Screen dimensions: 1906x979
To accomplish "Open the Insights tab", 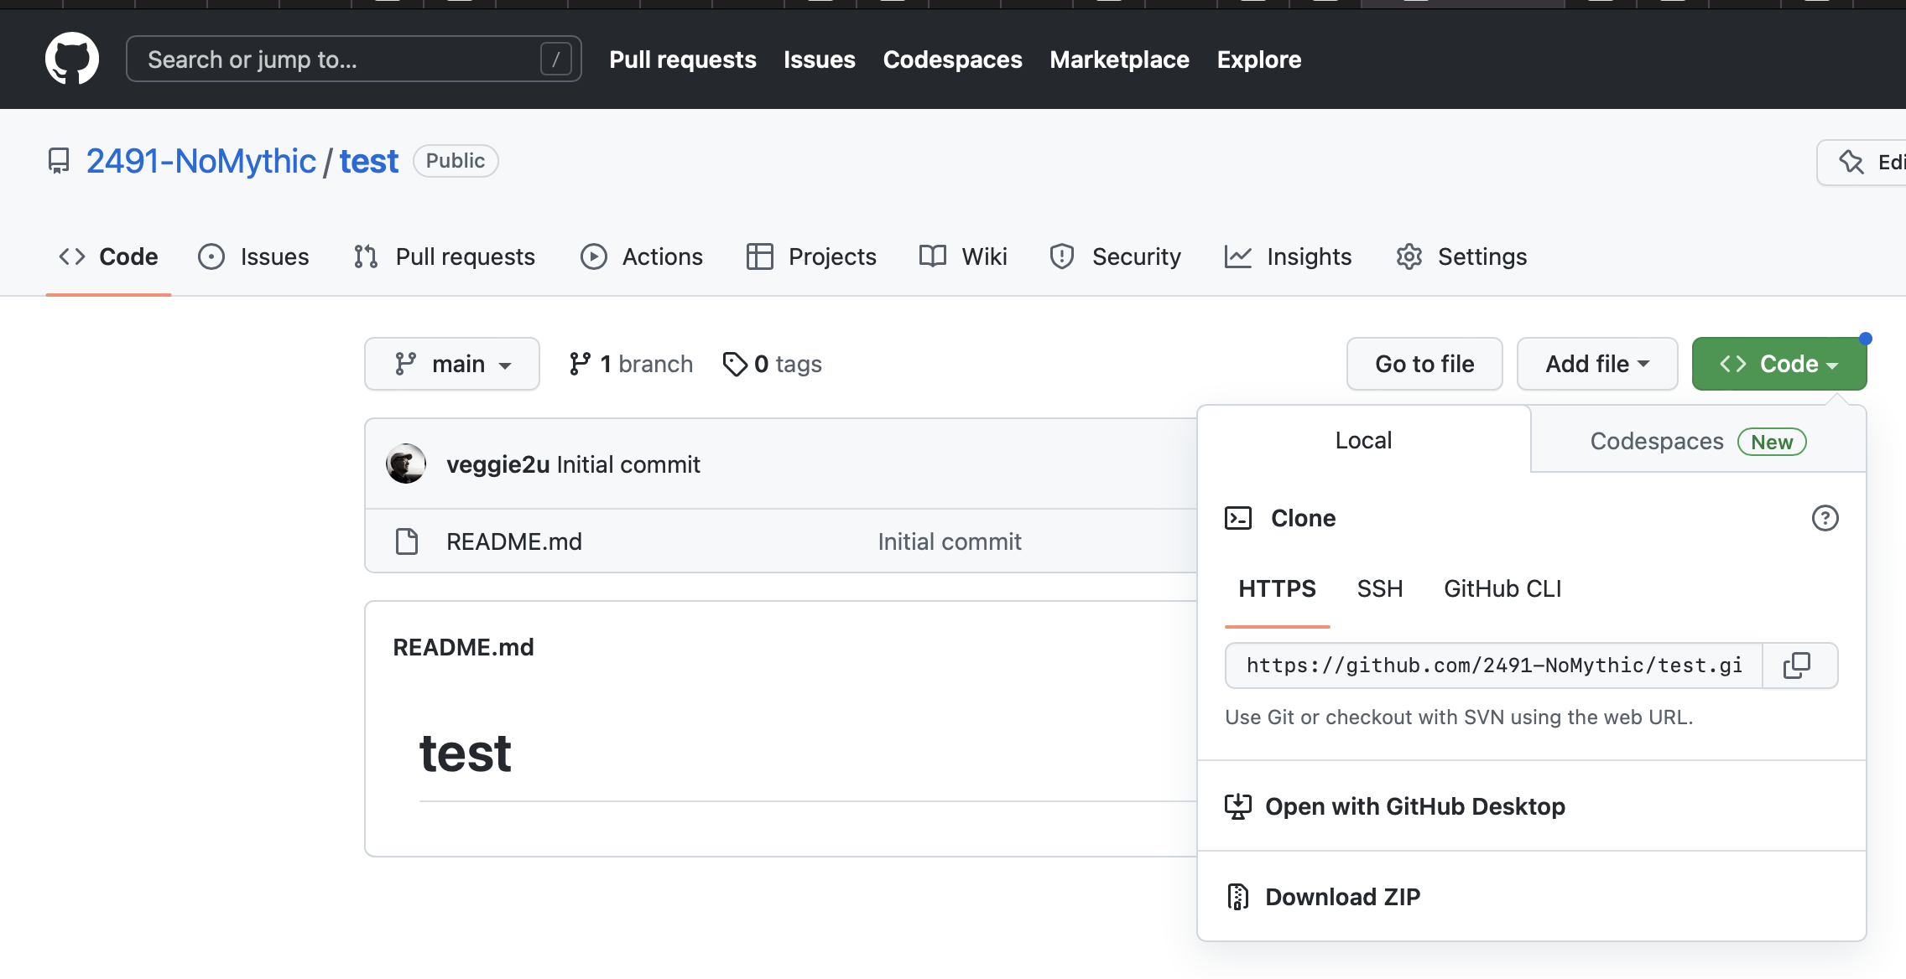I will (1288, 256).
